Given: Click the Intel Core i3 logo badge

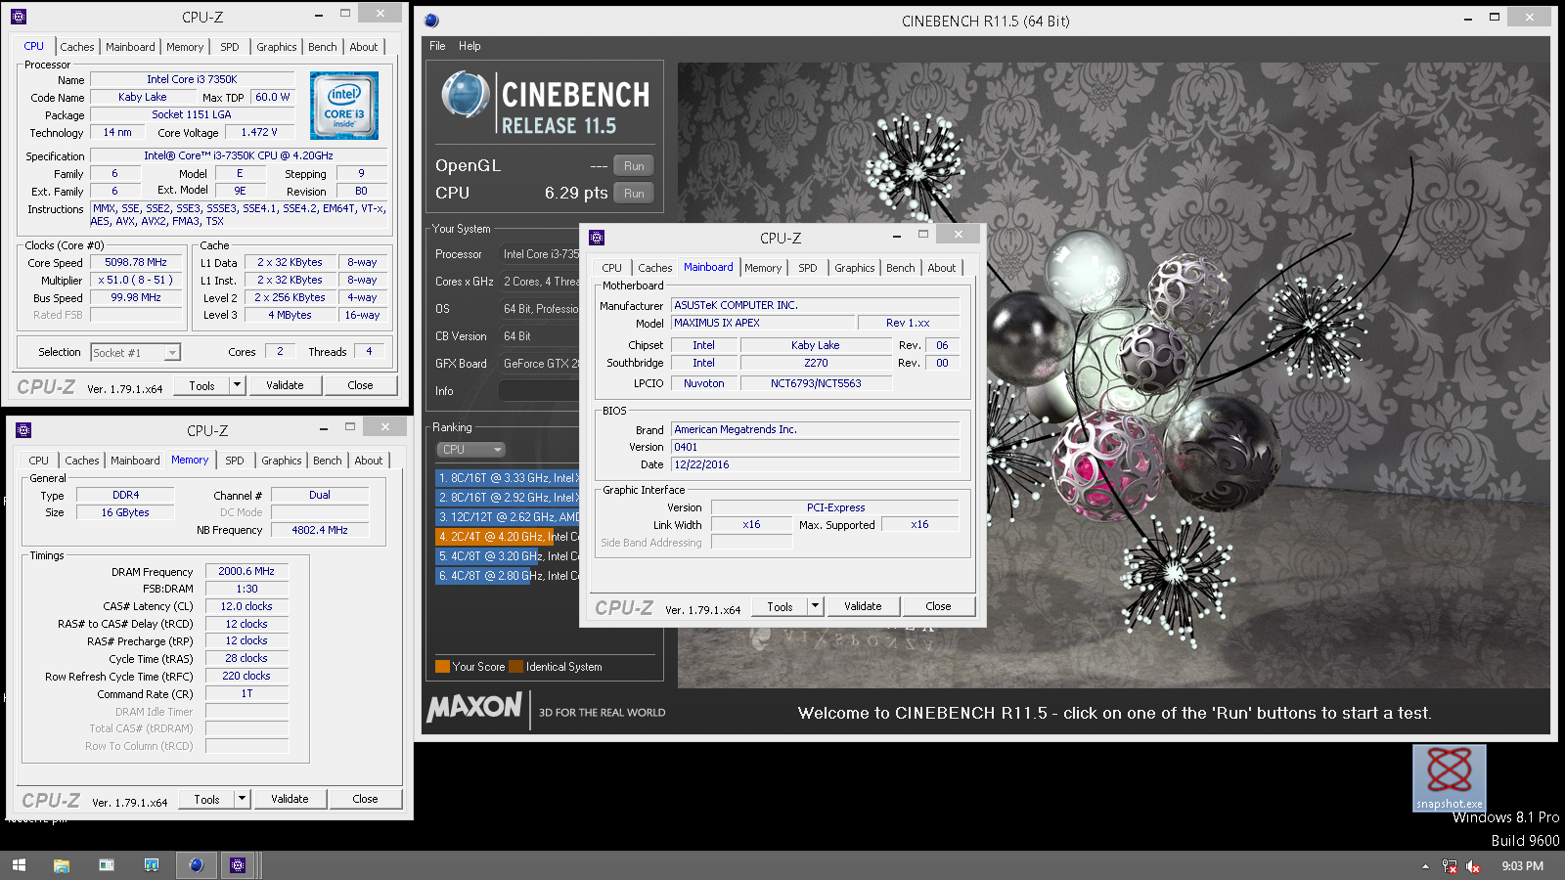Looking at the screenshot, I should pyautogui.click(x=344, y=106).
